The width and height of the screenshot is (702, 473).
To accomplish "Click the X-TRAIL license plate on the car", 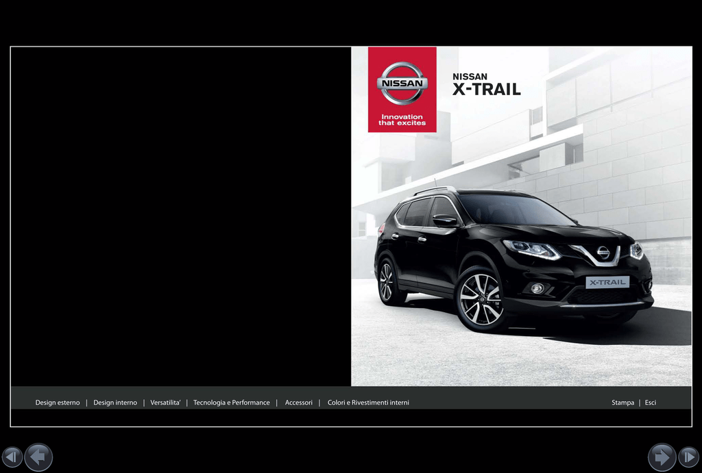I will 607,282.
